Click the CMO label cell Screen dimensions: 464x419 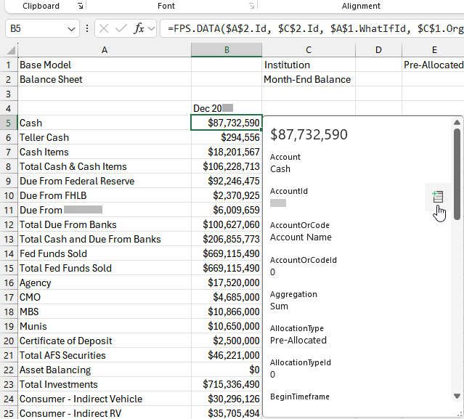click(105, 297)
